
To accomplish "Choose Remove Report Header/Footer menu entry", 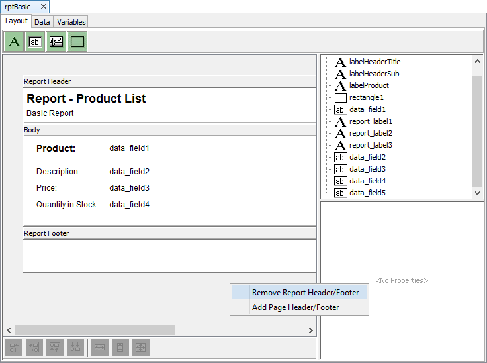I will tap(305, 292).
